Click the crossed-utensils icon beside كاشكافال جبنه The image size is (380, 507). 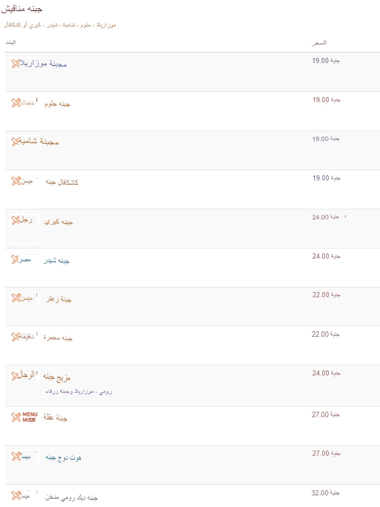(x=16, y=181)
